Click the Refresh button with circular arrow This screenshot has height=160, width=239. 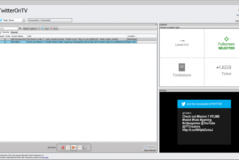coord(150,147)
